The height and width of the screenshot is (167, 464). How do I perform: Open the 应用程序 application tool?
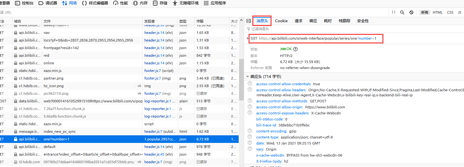pyautogui.click(x=215, y=3)
